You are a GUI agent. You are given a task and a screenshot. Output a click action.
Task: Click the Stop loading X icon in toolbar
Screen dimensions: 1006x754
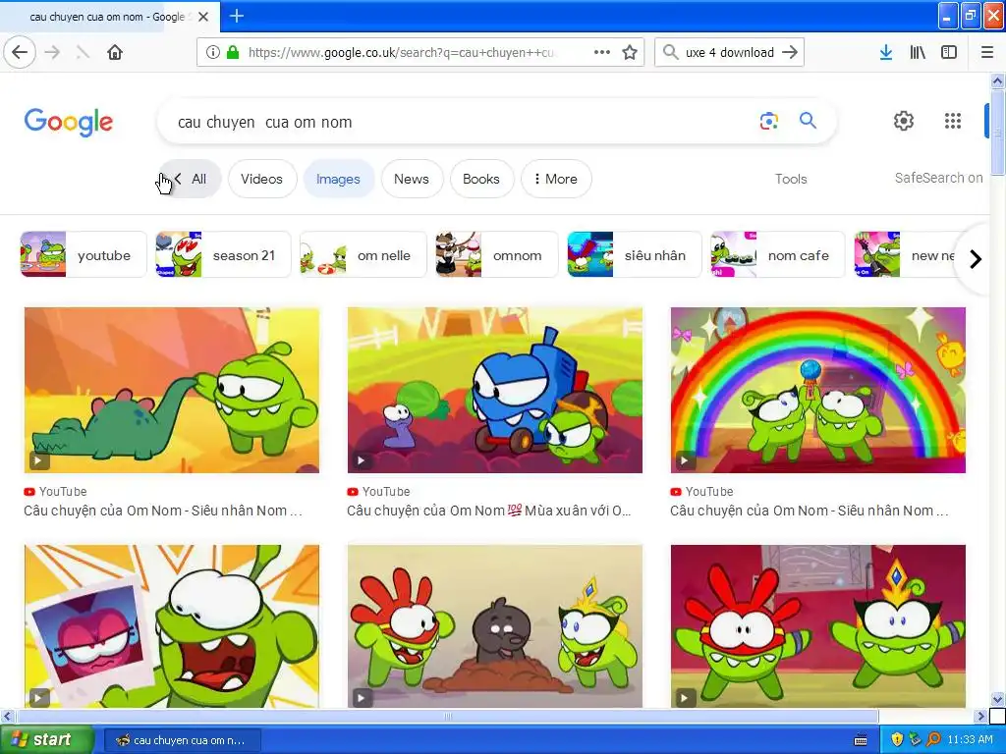coord(83,53)
